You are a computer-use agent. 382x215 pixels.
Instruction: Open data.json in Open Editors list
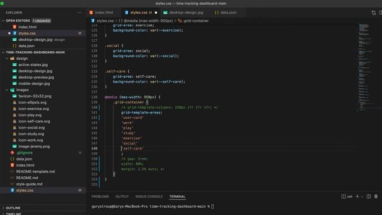click(x=26, y=46)
